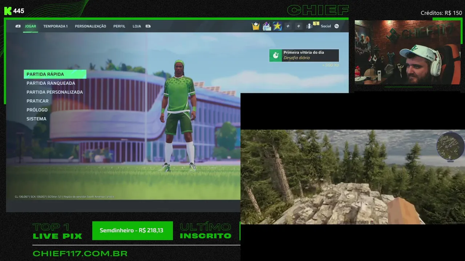Click the green-kit player character

(178, 116)
